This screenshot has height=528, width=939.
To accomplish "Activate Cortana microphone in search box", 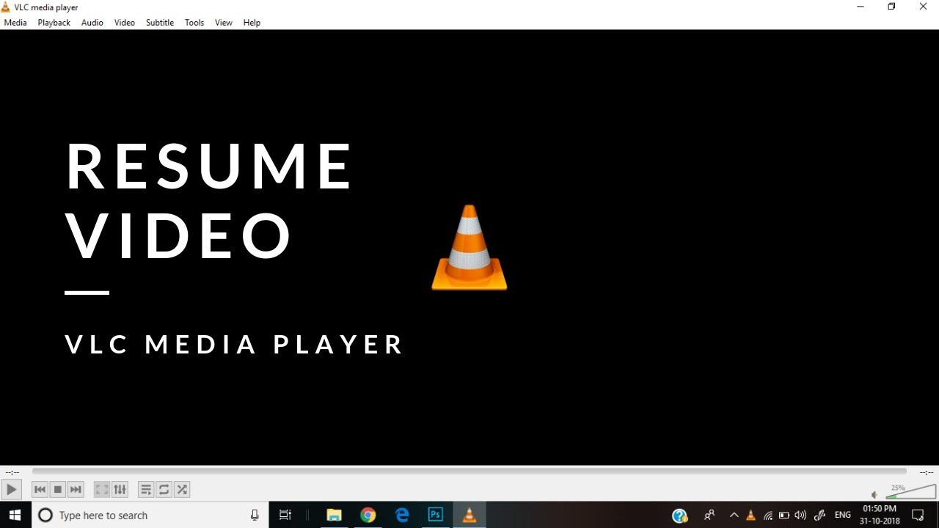I will 255,516.
